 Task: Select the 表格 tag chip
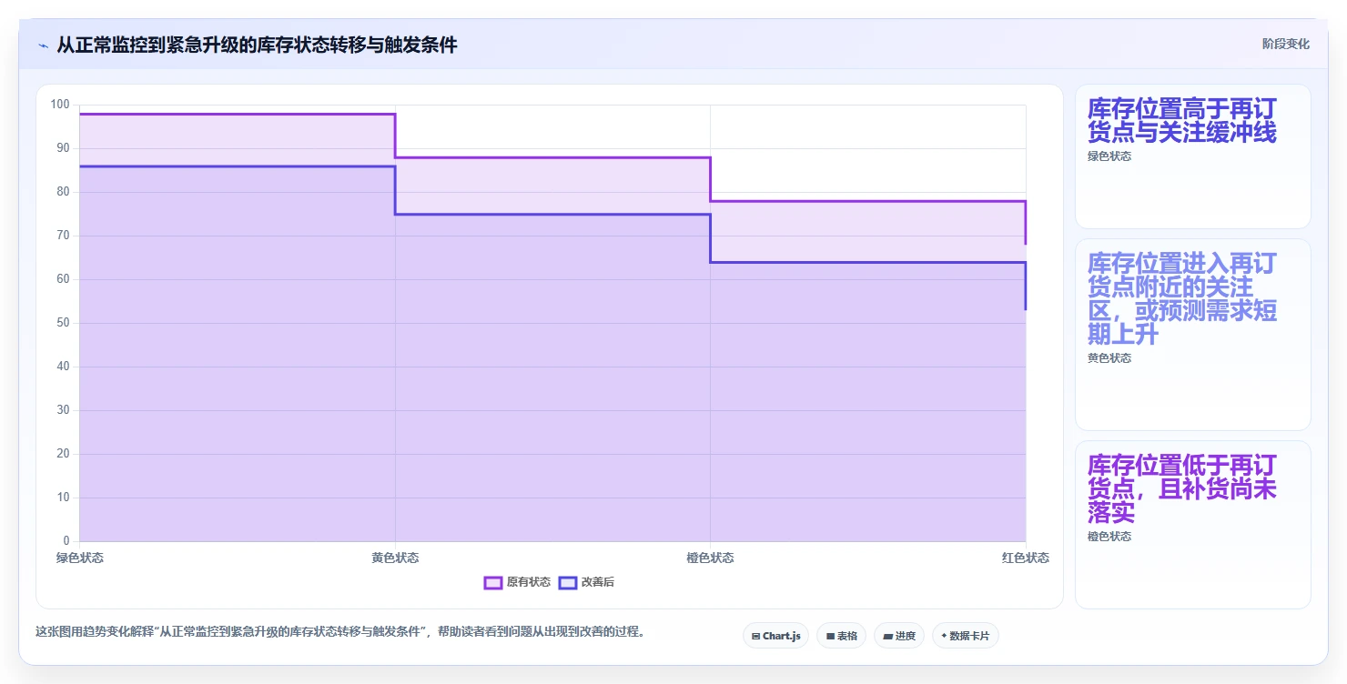[x=841, y=636]
